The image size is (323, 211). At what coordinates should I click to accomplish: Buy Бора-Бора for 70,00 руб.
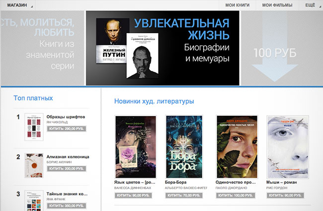[x=184, y=195]
